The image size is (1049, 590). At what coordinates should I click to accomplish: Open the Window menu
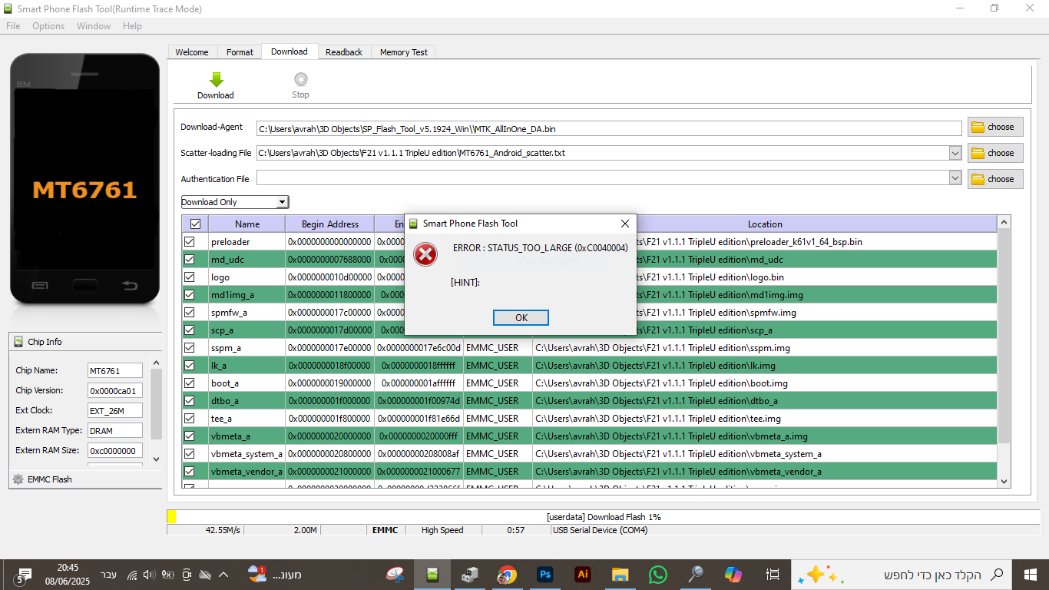tap(94, 26)
